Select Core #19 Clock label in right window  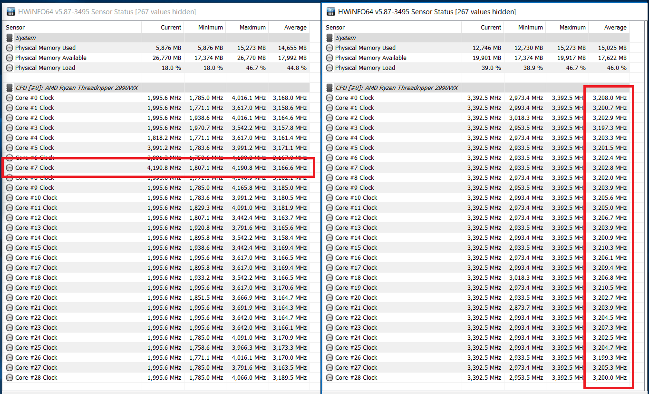pyautogui.click(x=356, y=287)
